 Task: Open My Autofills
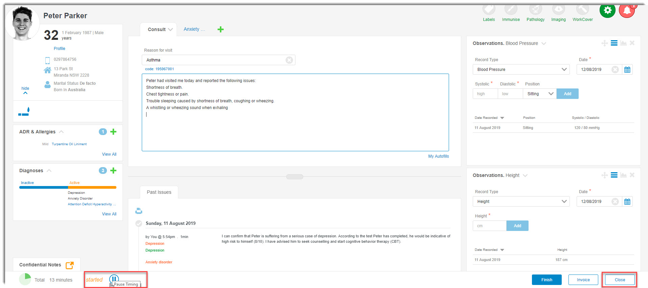click(x=439, y=156)
